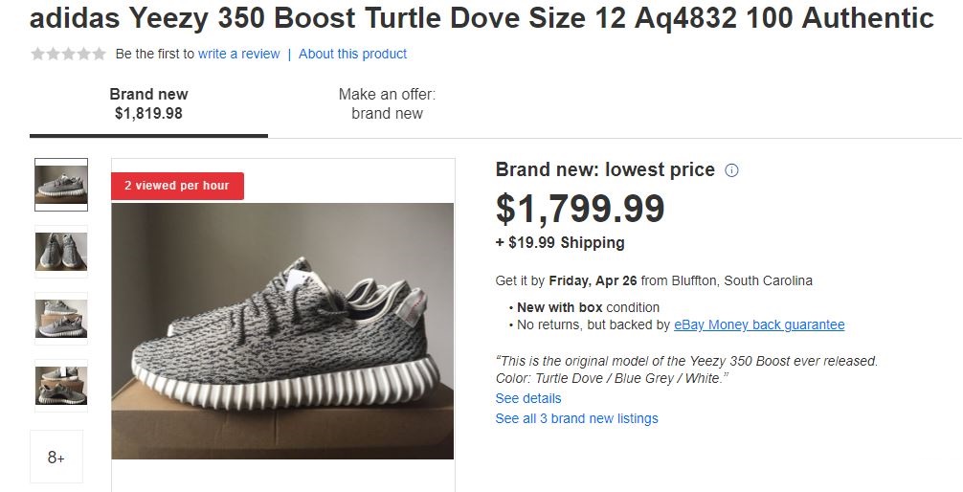Click the 'Brand new: lowest price' heading
963x492 pixels.
605,170
